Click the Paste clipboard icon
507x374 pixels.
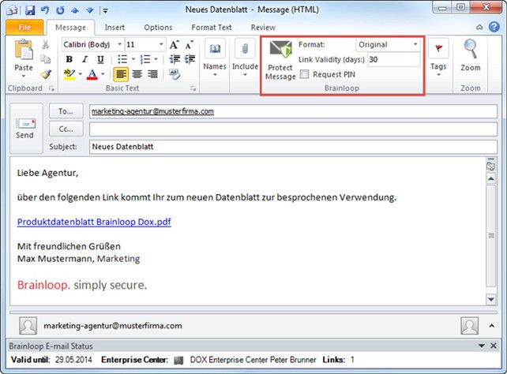(x=24, y=50)
